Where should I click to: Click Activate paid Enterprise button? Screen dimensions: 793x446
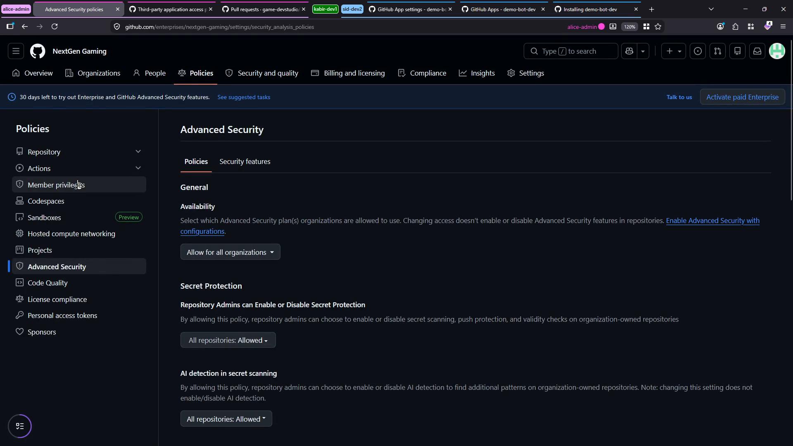742,97
